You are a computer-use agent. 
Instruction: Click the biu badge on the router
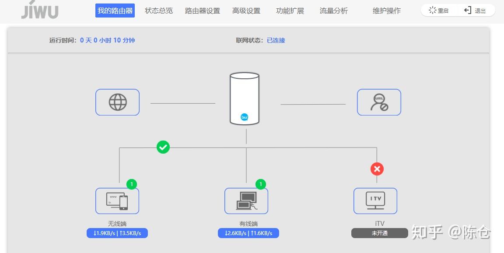(x=245, y=117)
